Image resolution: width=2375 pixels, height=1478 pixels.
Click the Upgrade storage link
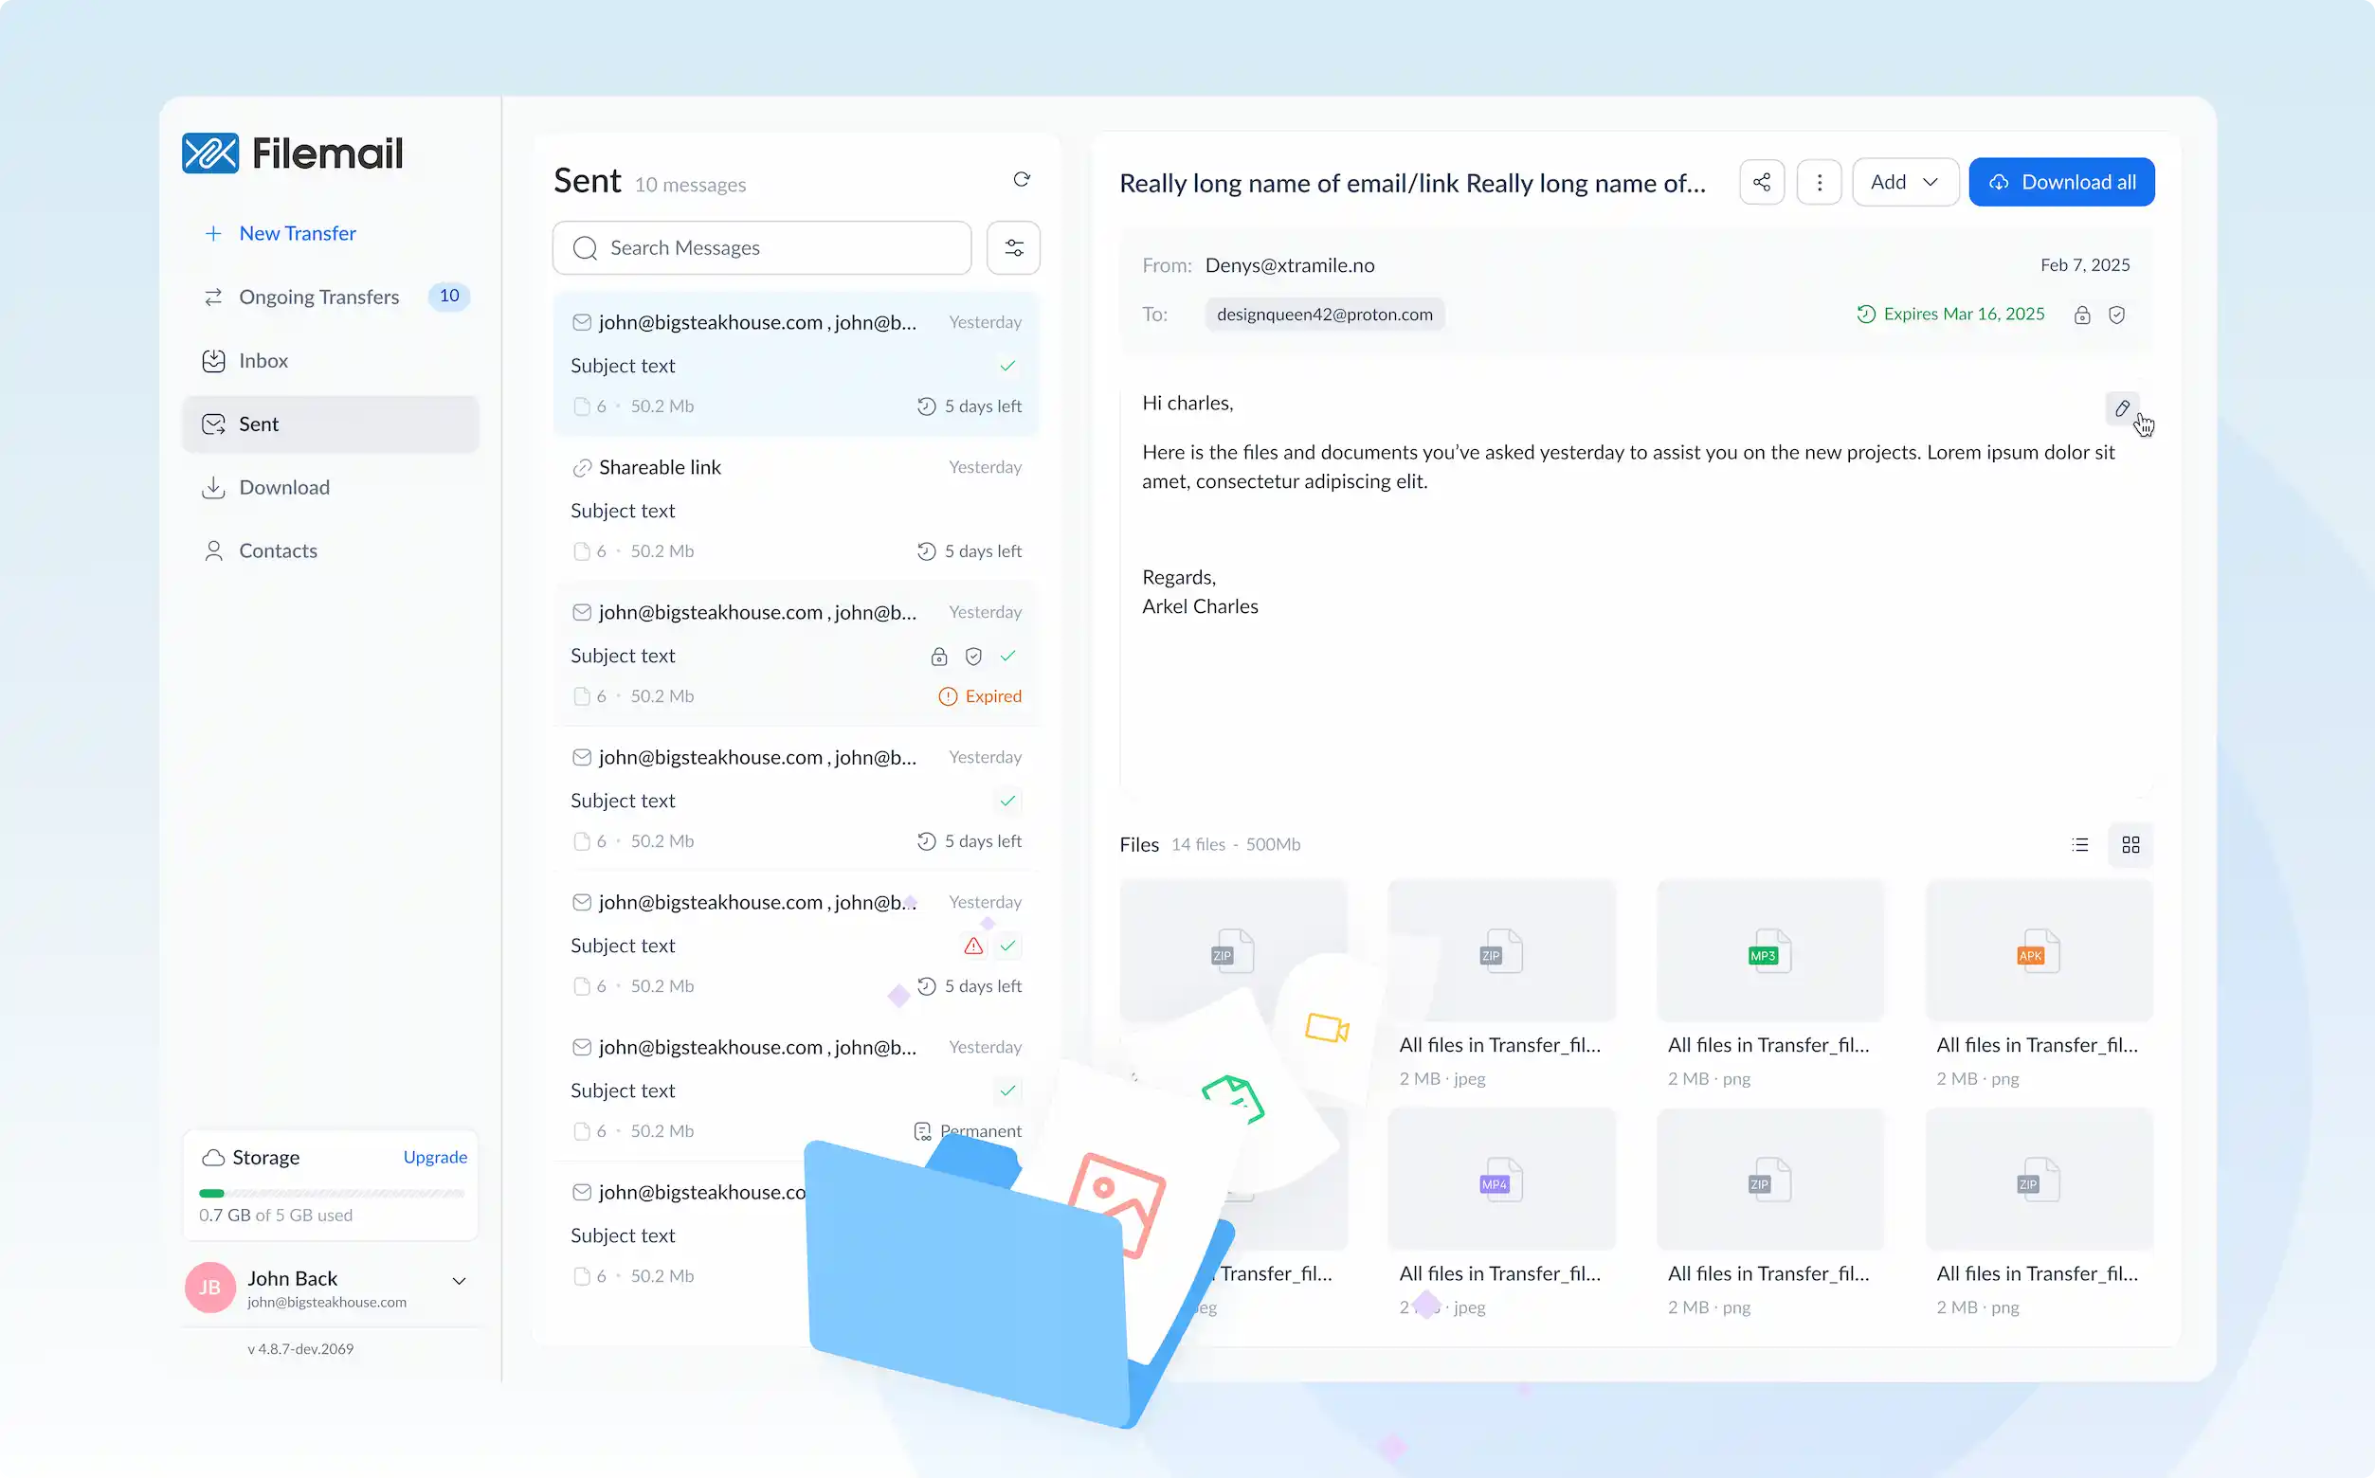[x=435, y=1157]
